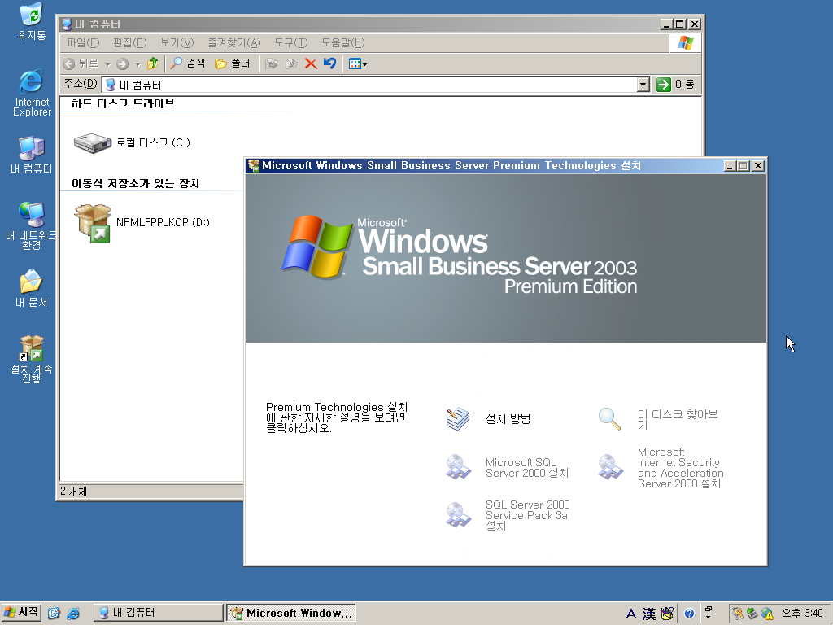Open the 도구(T) menu

290,42
